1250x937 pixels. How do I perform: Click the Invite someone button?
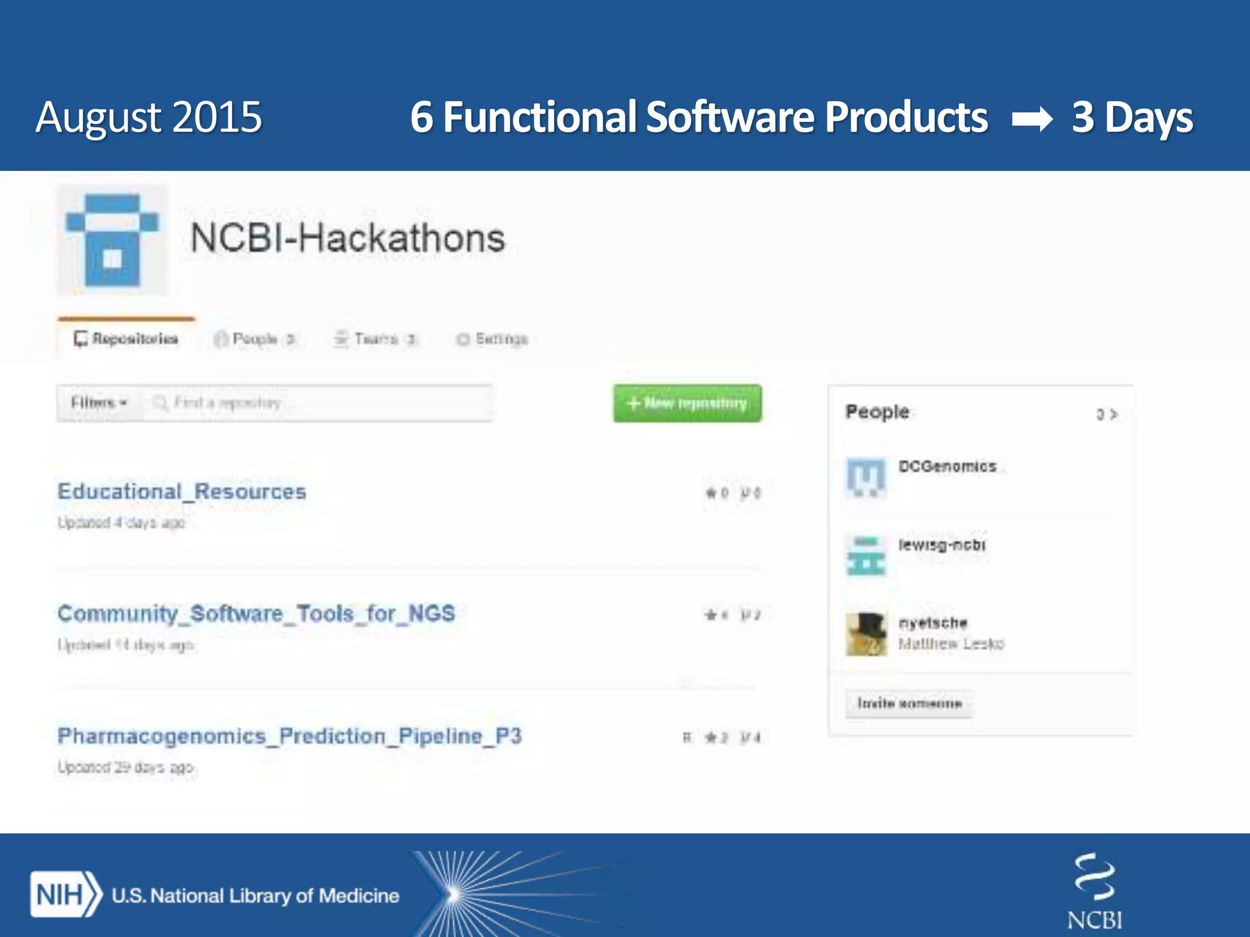click(909, 703)
